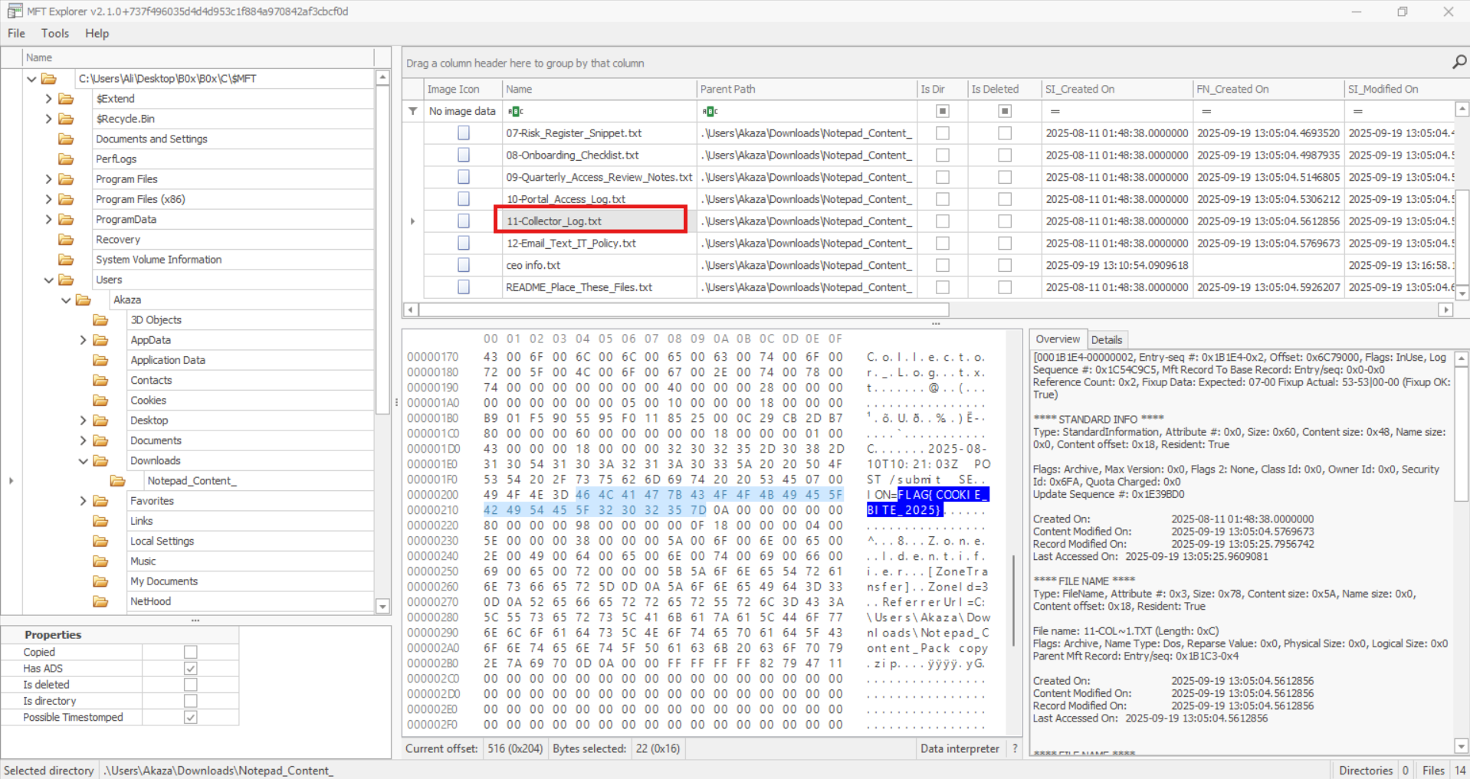
Task: Click the folder icon beside Downloads
Action: (100, 460)
